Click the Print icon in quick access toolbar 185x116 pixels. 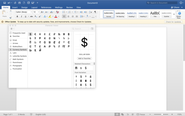coord(20,3)
